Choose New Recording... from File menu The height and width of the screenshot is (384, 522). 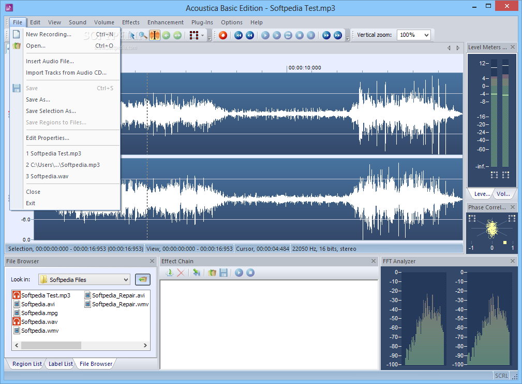pyautogui.click(x=65, y=34)
